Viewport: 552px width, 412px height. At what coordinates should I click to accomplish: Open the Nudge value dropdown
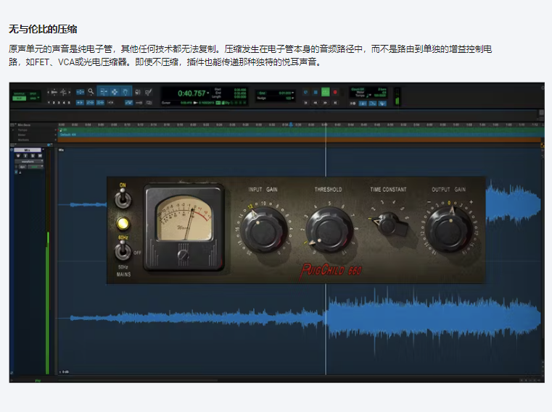[x=292, y=98]
